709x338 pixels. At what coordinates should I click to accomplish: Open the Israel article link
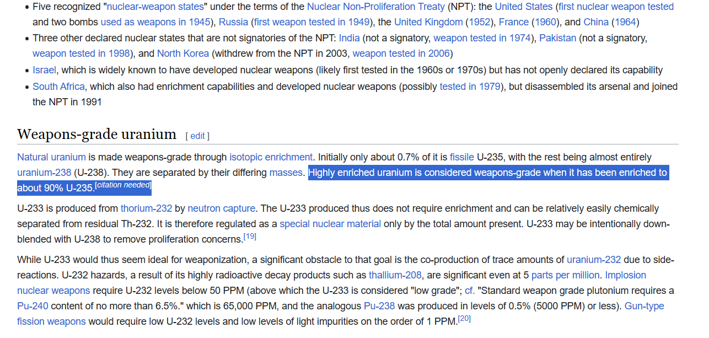point(44,71)
